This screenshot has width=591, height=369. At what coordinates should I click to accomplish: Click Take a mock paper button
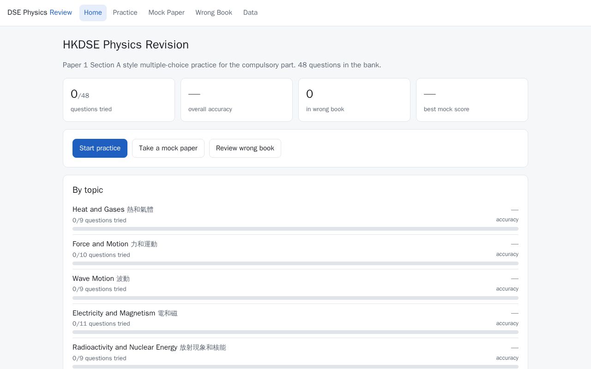coord(168,148)
